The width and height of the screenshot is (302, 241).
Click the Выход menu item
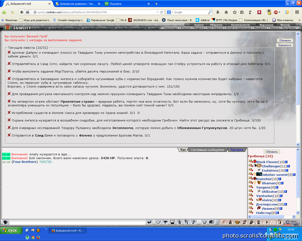click(x=285, y=25)
